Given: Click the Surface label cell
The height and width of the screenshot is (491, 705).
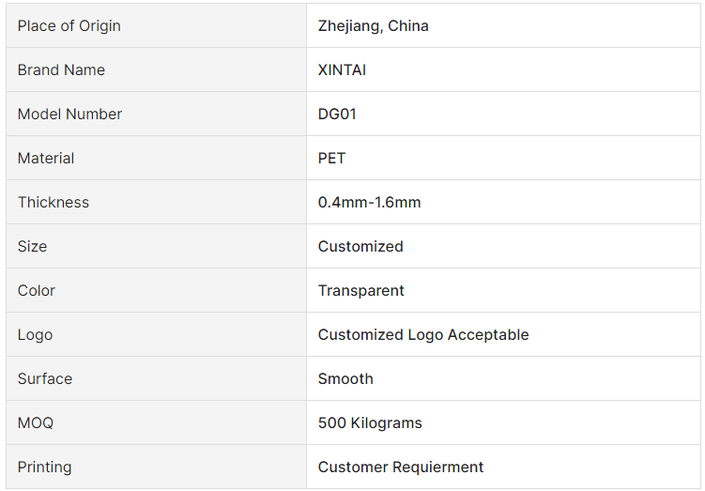Looking at the screenshot, I should (x=156, y=378).
